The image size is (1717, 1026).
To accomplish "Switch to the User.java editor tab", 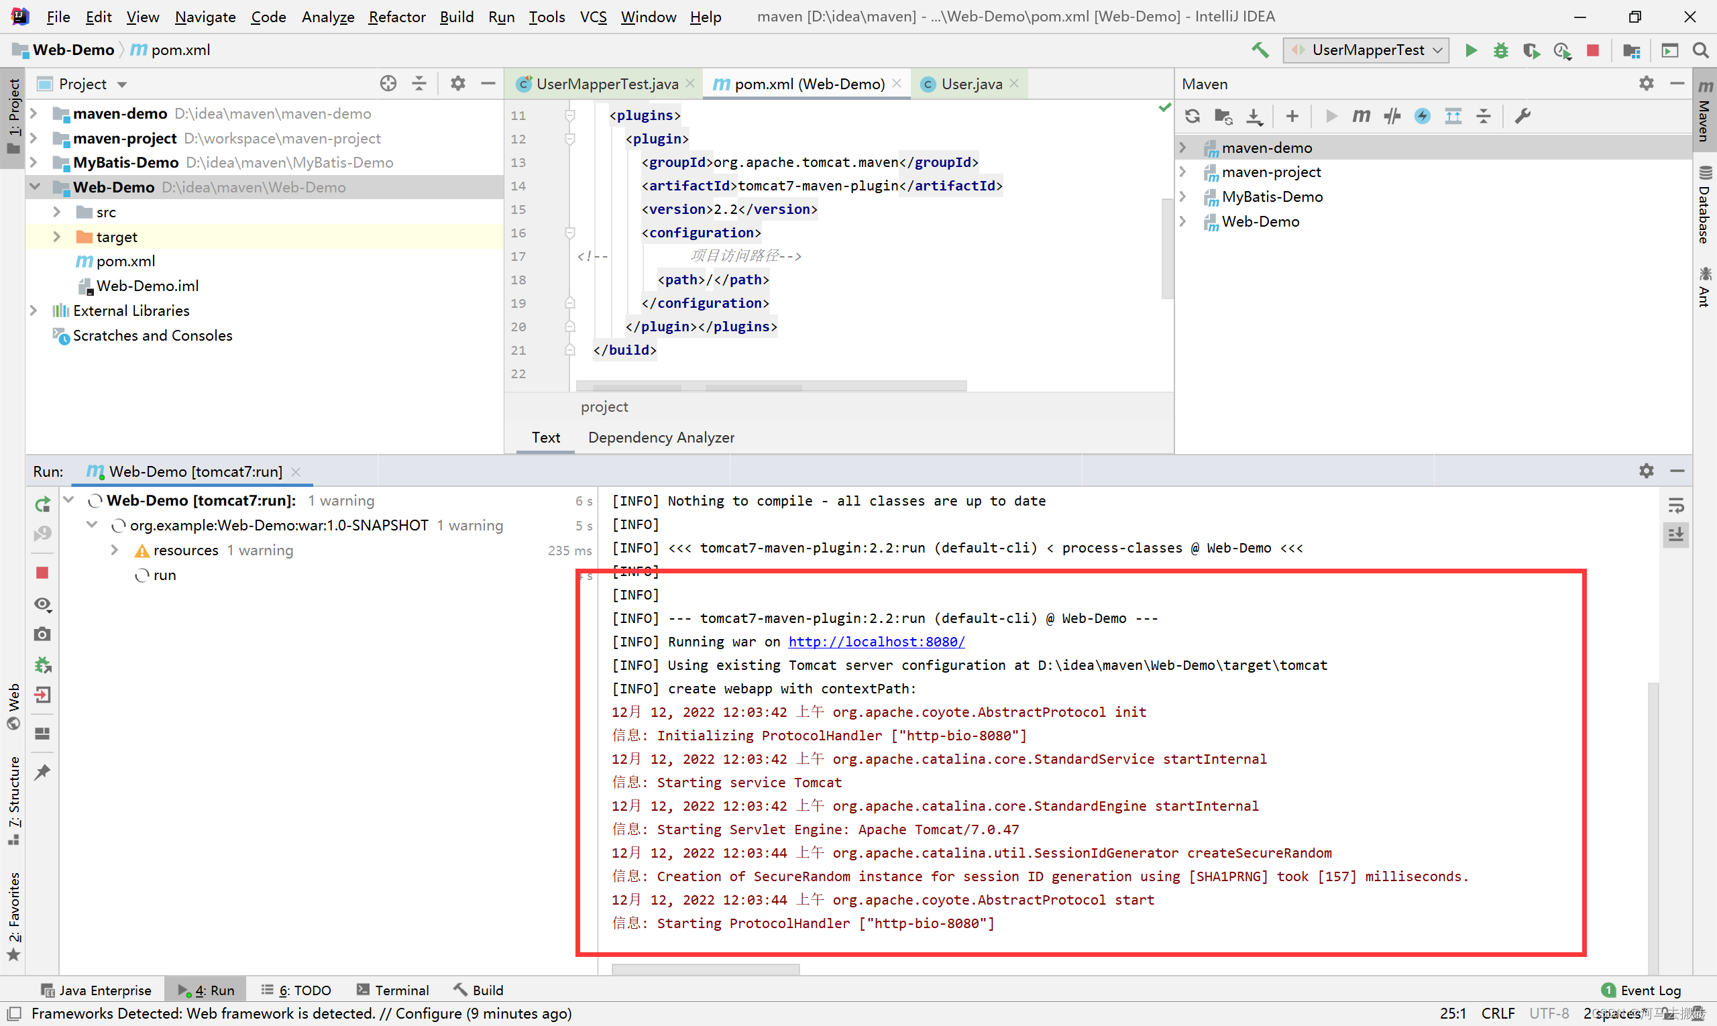I will (x=971, y=84).
